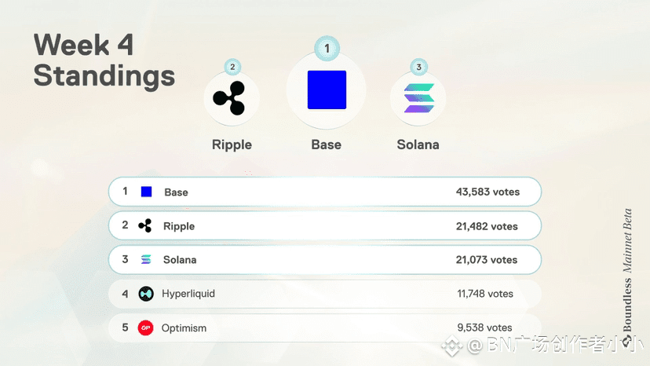Viewport: 650px width, 366px height.
Task: Click the 11,748 votes count
Action: pyautogui.click(x=485, y=294)
